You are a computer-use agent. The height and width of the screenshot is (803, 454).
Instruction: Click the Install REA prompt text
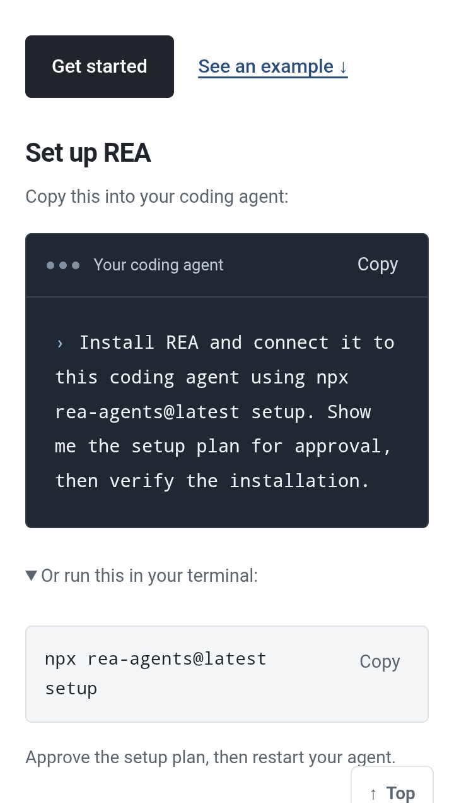click(x=224, y=411)
